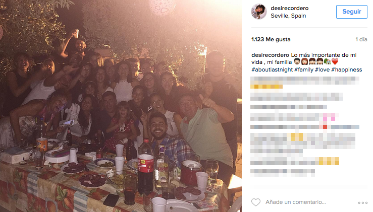Focus the Añade un comentario field
This screenshot has width=373, height=212.
[295, 202]
